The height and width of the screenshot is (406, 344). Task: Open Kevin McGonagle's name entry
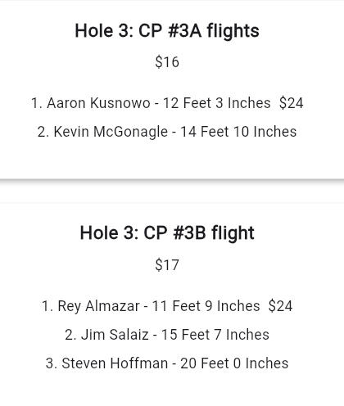(x=111, y=132)
